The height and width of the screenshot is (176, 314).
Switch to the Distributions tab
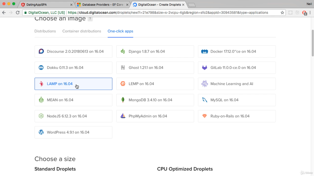pyautogui.click(x=45, y=31)
